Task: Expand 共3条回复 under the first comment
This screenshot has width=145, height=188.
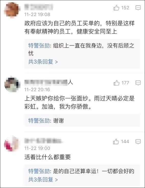Action: coord(43,62)
